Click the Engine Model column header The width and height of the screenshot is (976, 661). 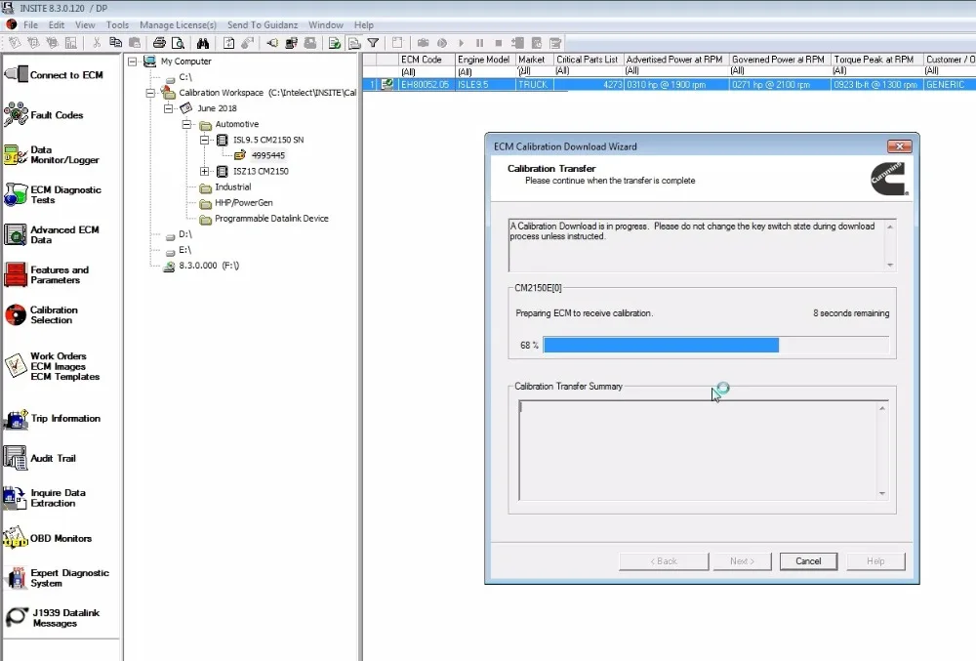(x=484, y=60)
